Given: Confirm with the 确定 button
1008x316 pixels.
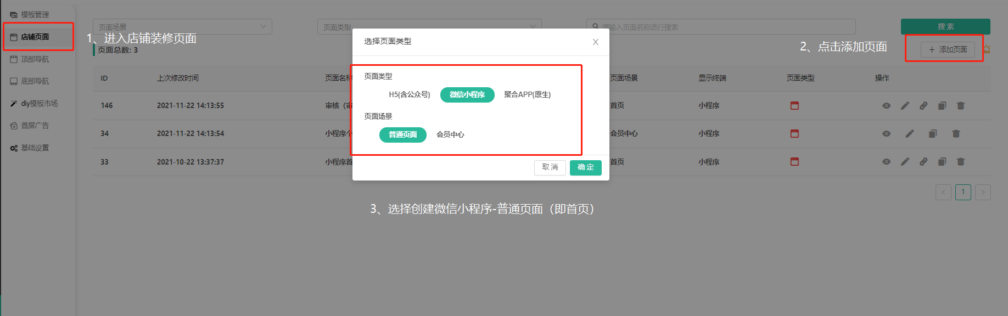Looking at the screenshot, I should pyautogui.click(x=586, y=167).
